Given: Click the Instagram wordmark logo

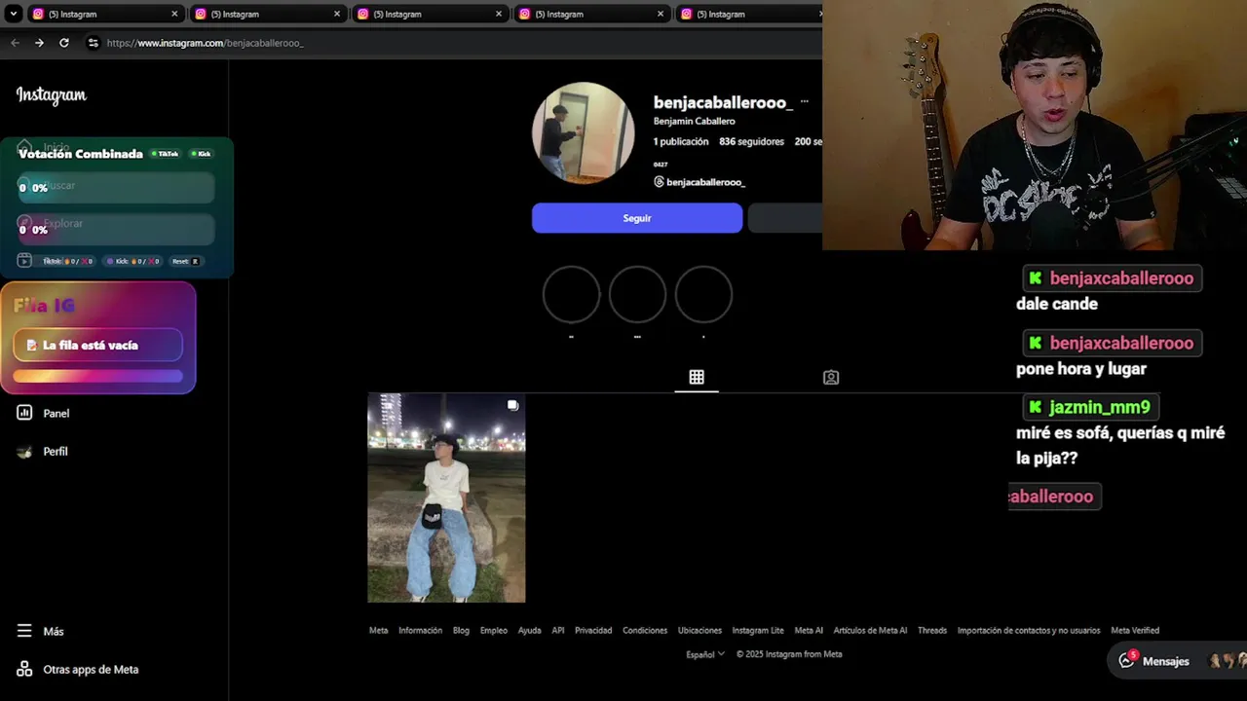Looking at the screenshot, I should click(52, 95).
